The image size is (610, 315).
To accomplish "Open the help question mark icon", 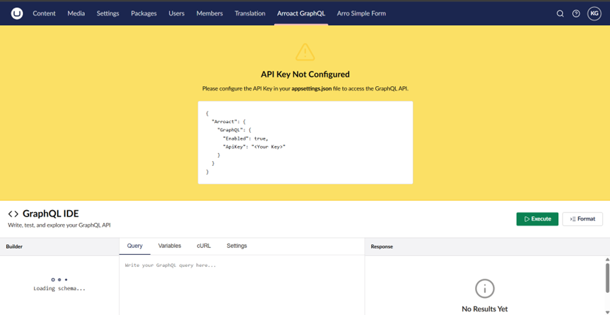I will [576, 14].
